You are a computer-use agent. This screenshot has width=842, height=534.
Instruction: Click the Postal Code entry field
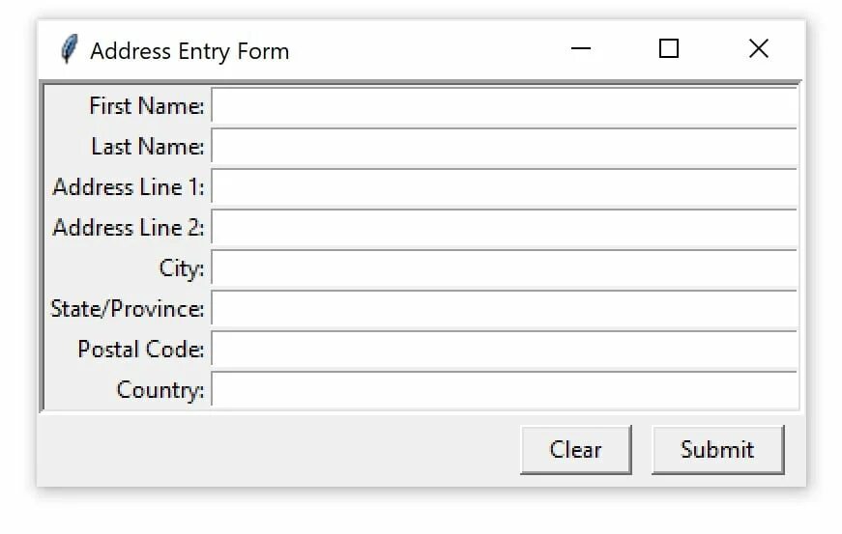click(504, 350)
